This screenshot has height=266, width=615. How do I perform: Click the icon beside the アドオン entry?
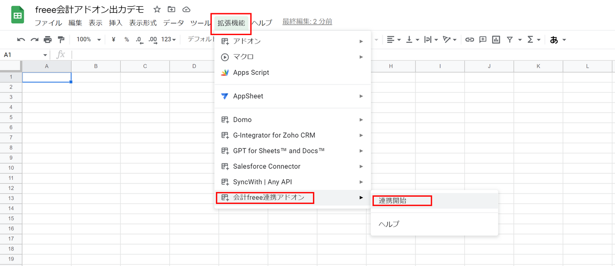pyautogui.click(x=225, y=42)
